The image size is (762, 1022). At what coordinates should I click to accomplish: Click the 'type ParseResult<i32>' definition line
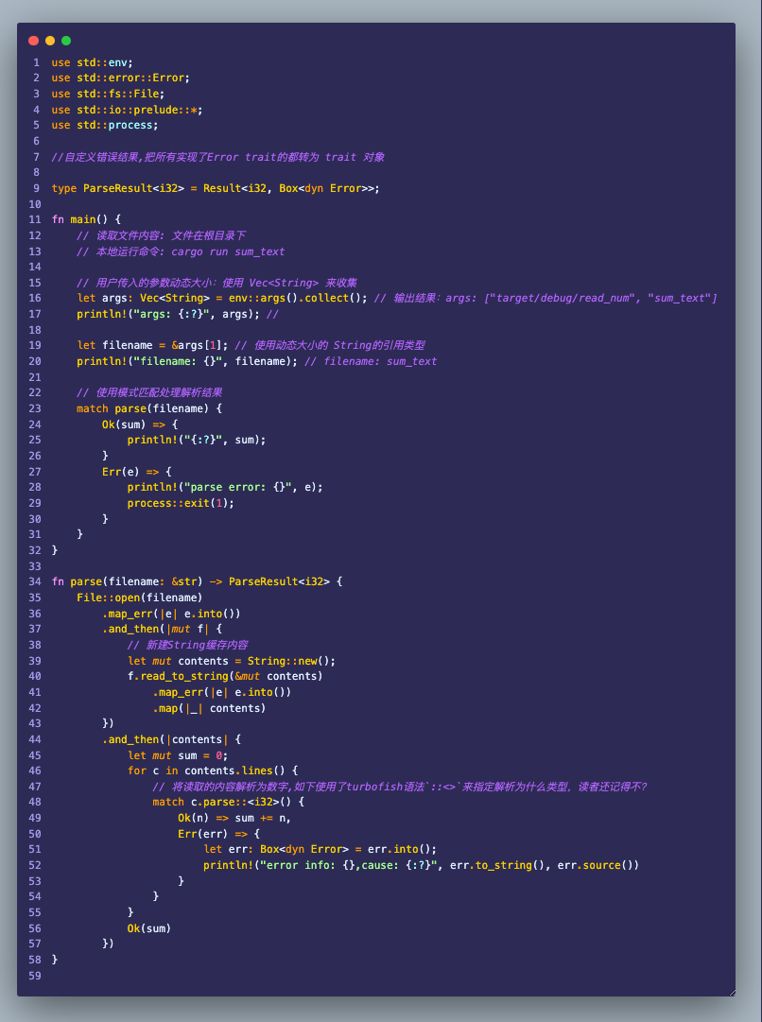(216, 188)
